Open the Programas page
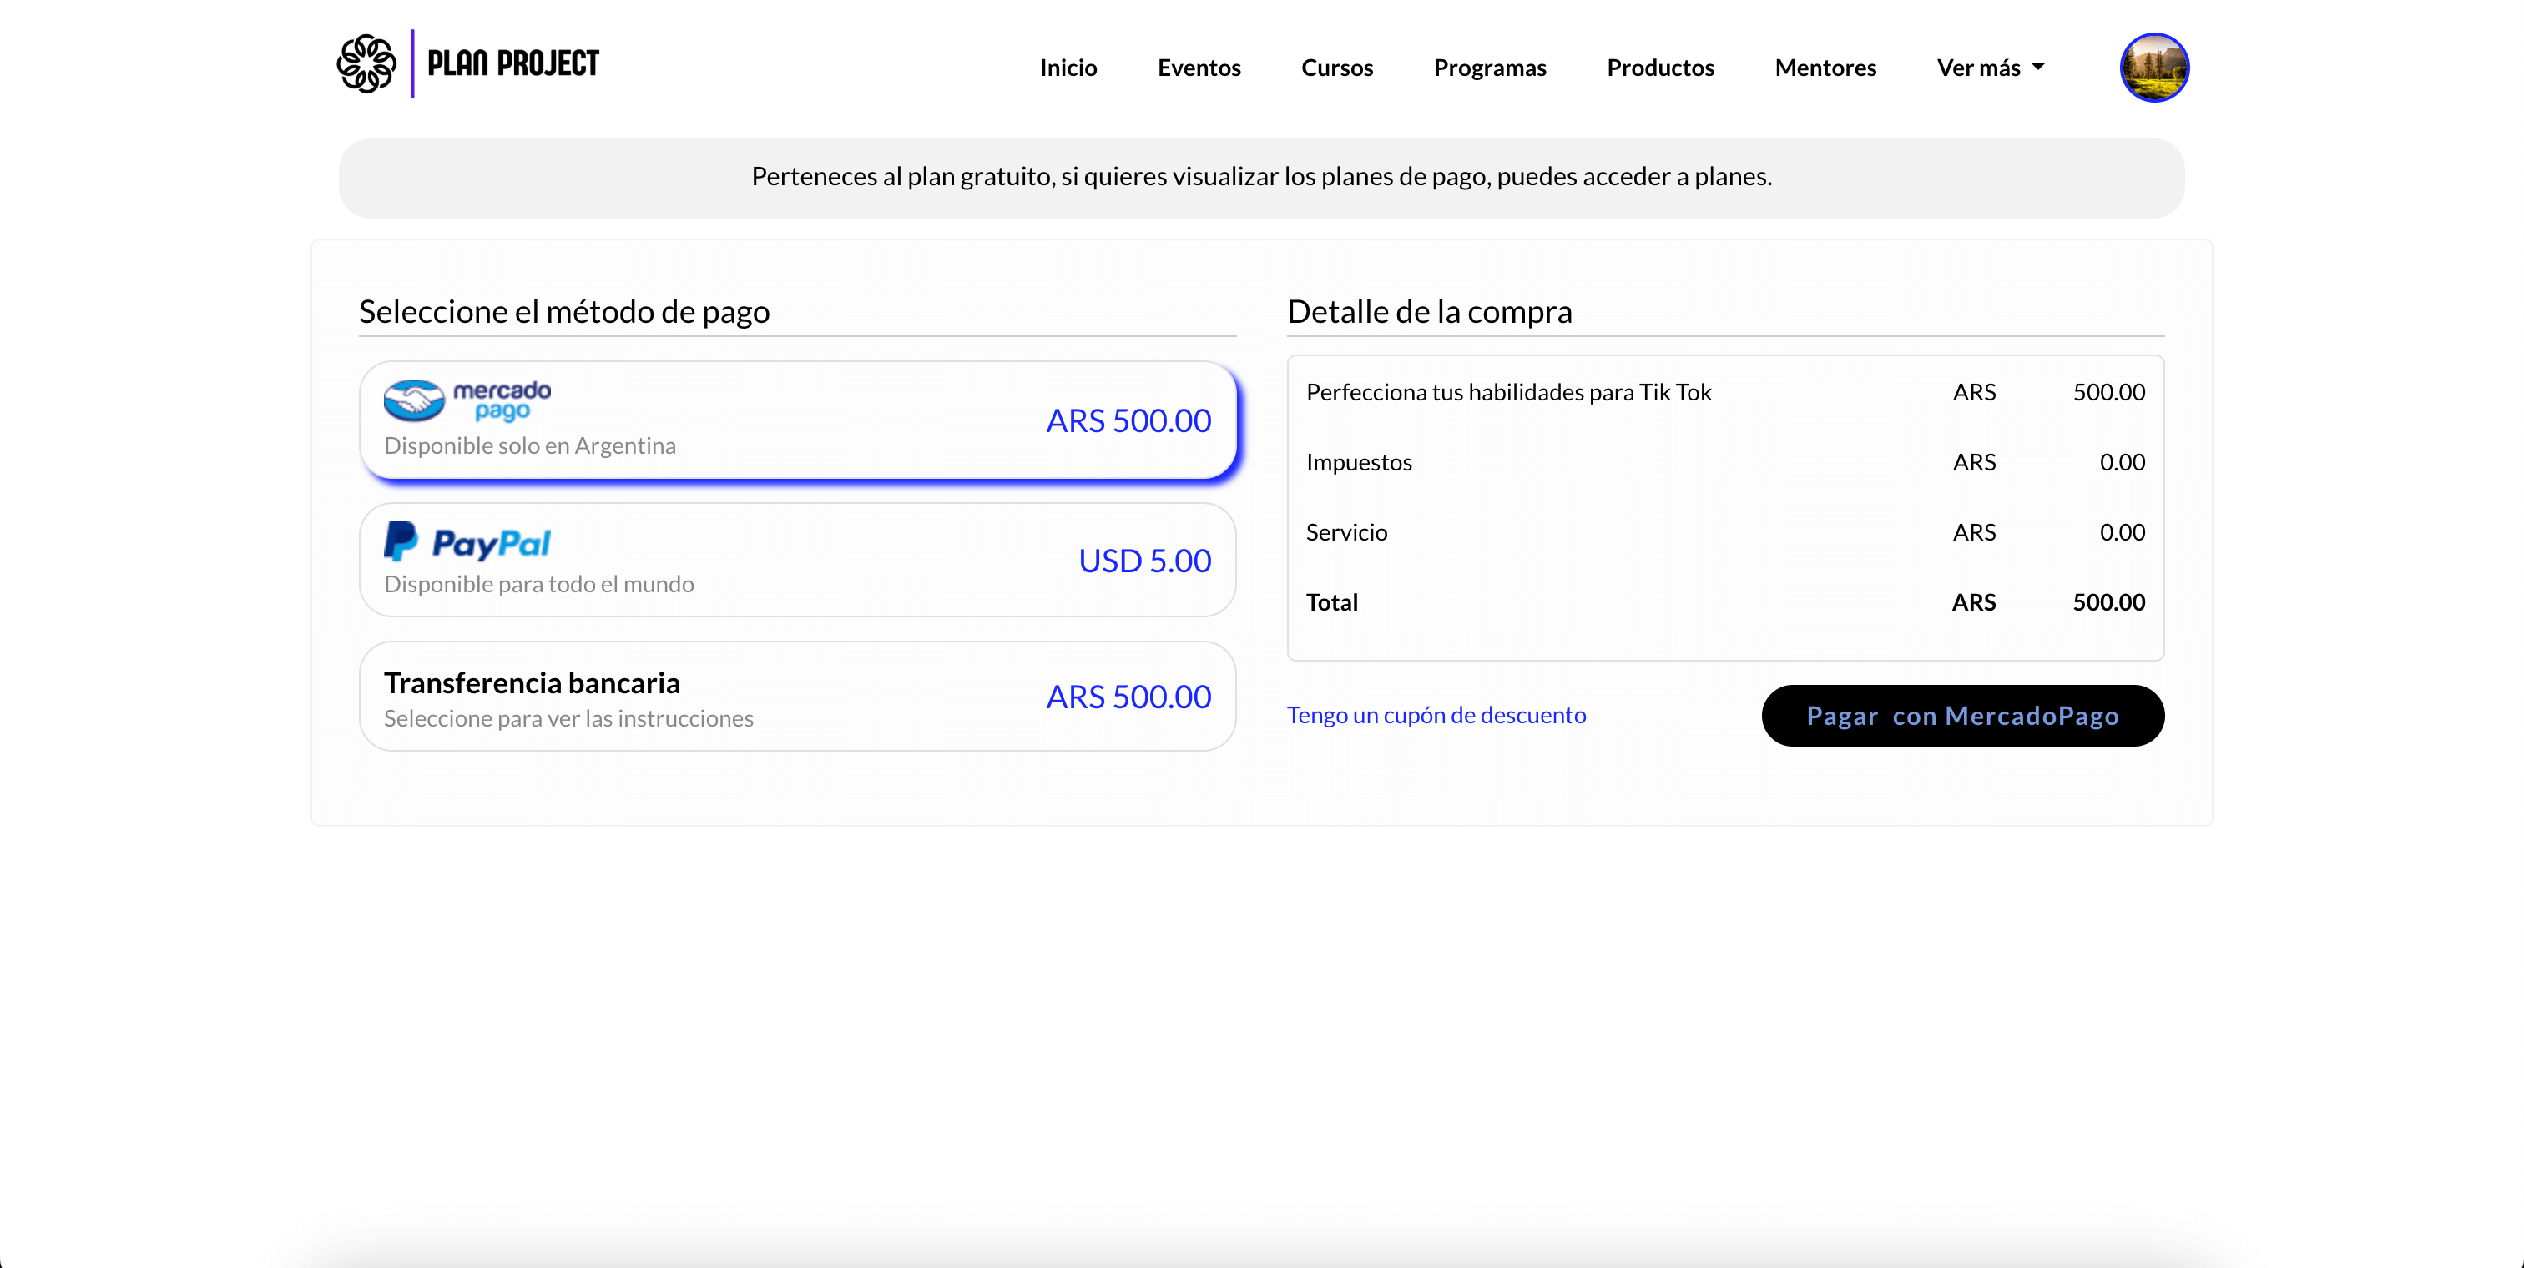This screenshot has width=2524, height=1268. tap(1489, 68)
